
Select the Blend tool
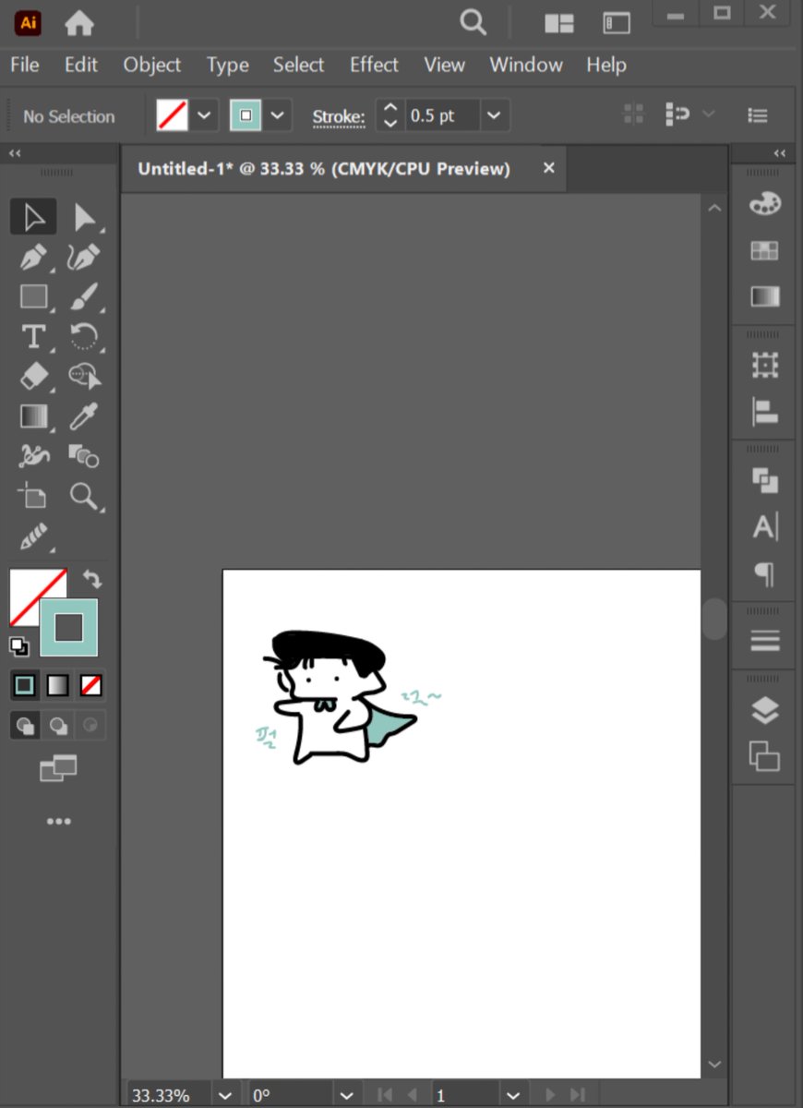84,455
